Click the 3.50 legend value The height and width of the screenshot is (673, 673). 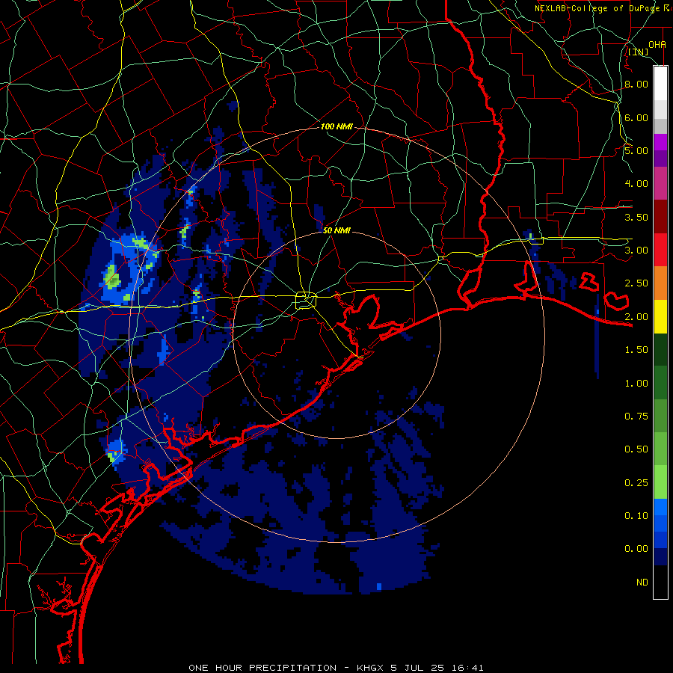pyautogui.click(x=636, y=217)
